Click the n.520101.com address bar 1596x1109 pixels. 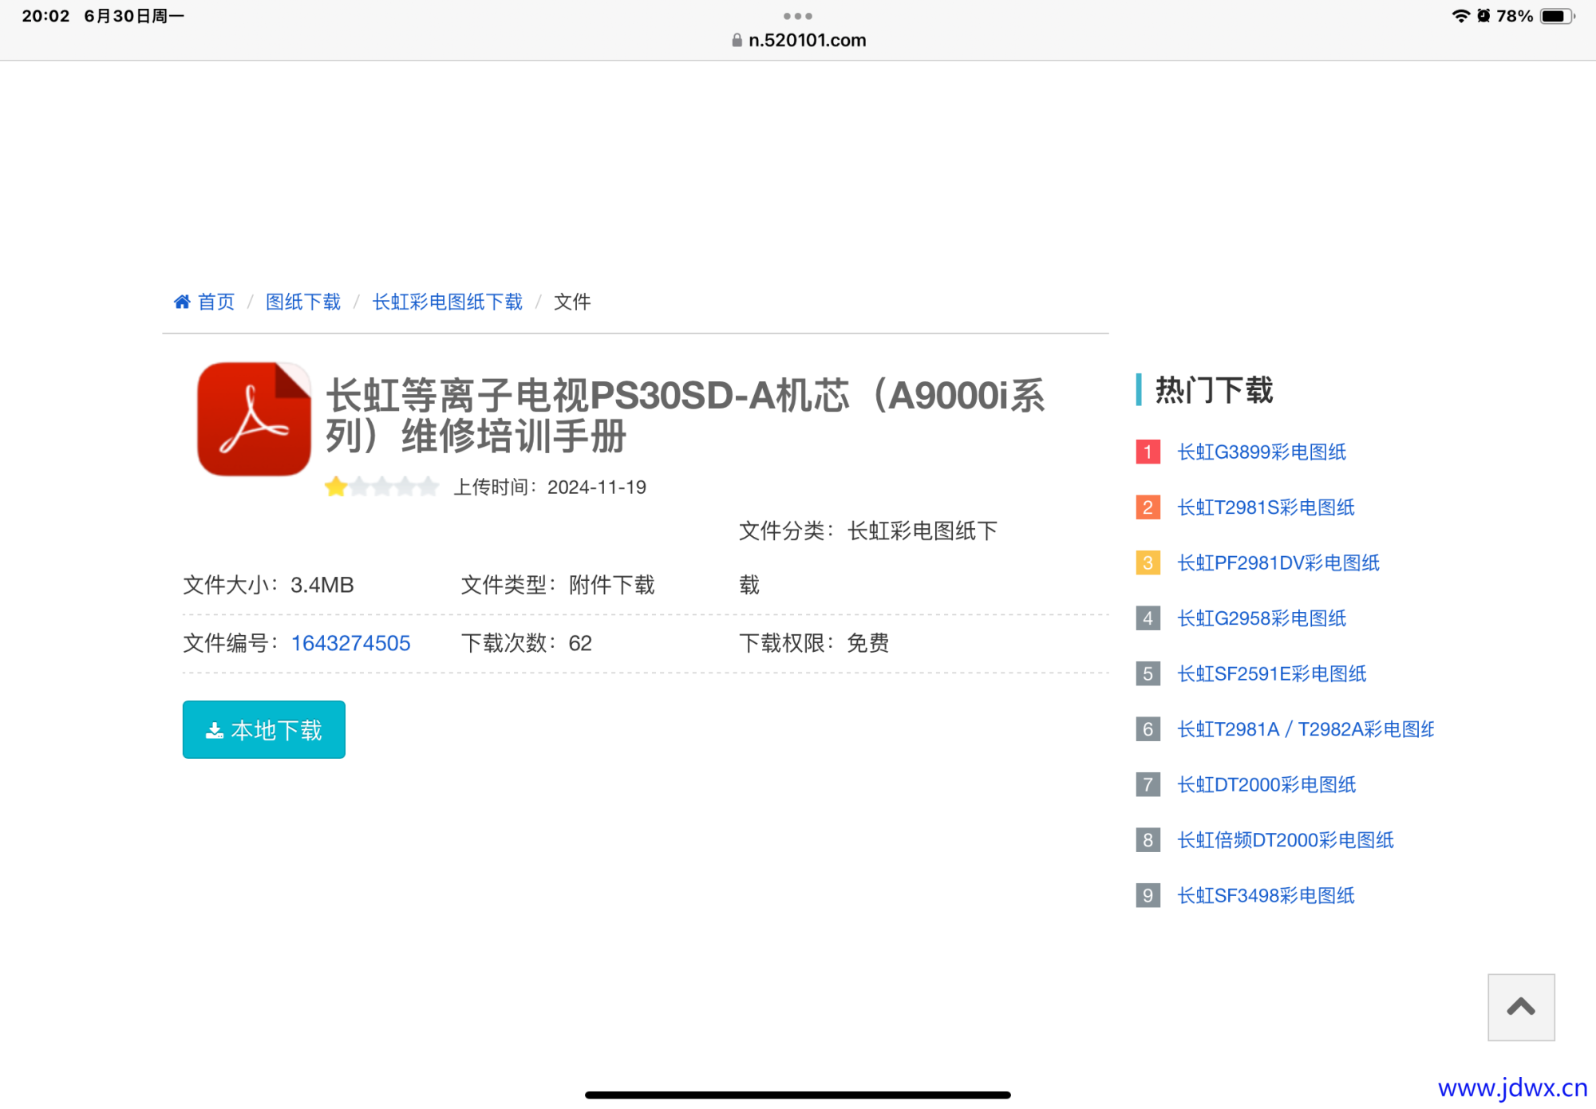[x=799, y=40]
